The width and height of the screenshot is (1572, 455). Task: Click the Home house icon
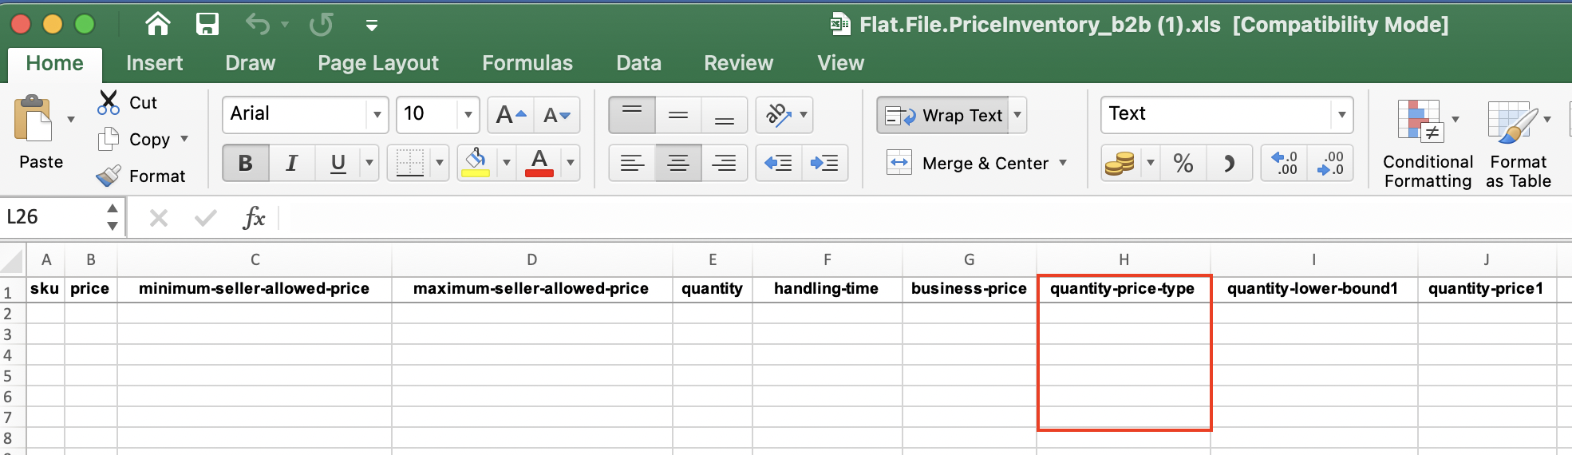click(158, 25)
